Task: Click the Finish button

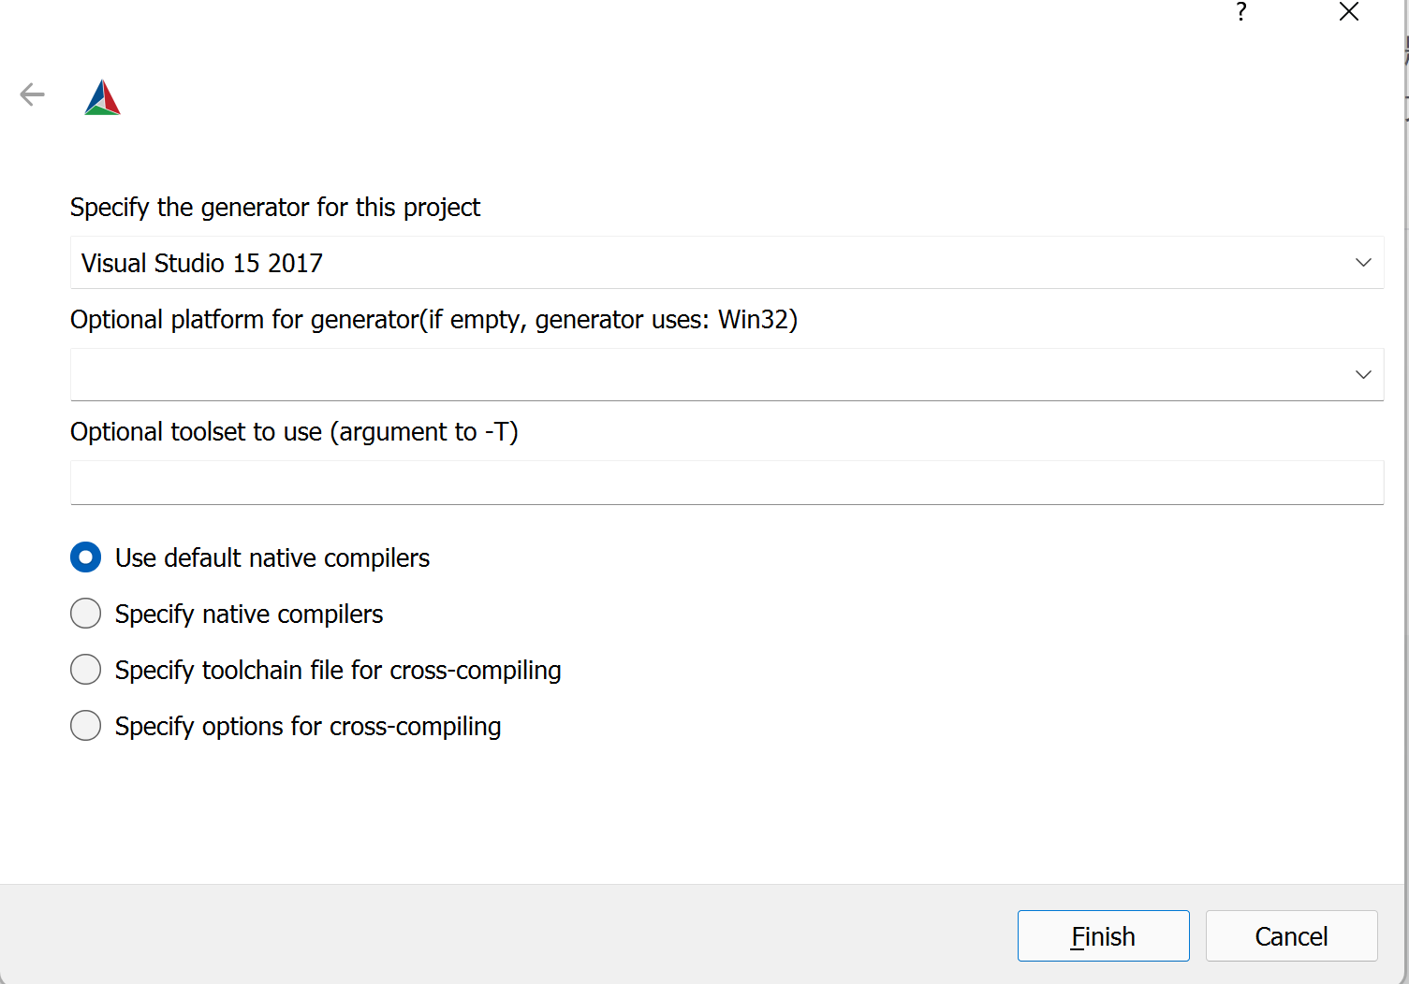Action: [1103, 935]
